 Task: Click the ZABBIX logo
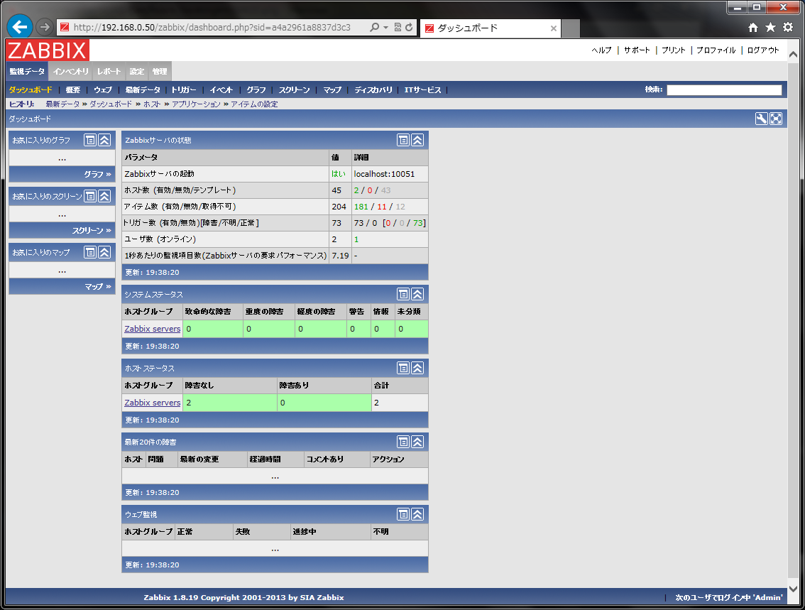click(48, 50)
